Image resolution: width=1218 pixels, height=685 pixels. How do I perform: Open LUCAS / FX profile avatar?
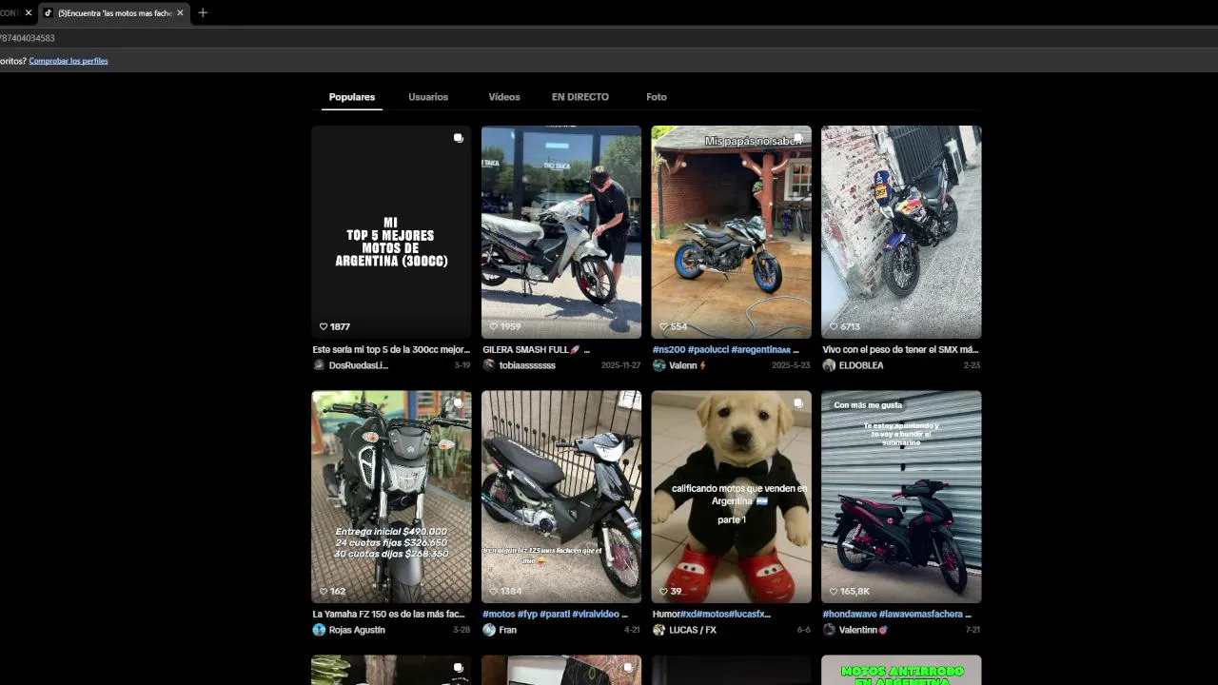click(x=658, y=630)
